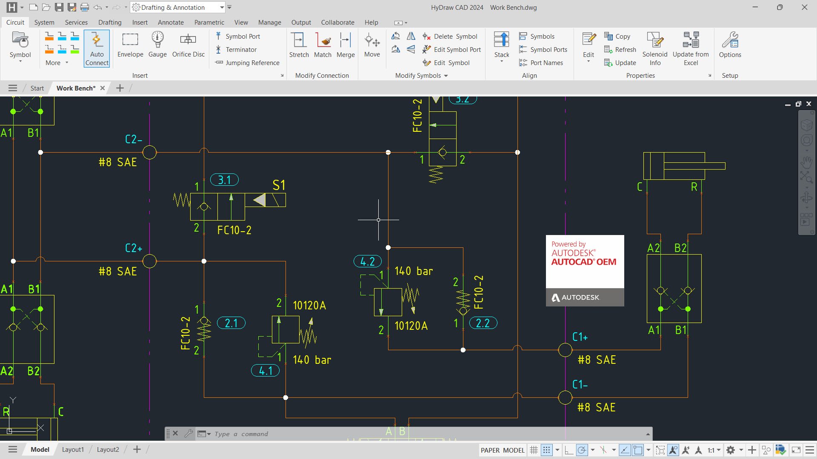The height and width of the screenshot is (459, 817).
Task: Open the Collaborate ribbon tab
Action: tap(337, 23)
